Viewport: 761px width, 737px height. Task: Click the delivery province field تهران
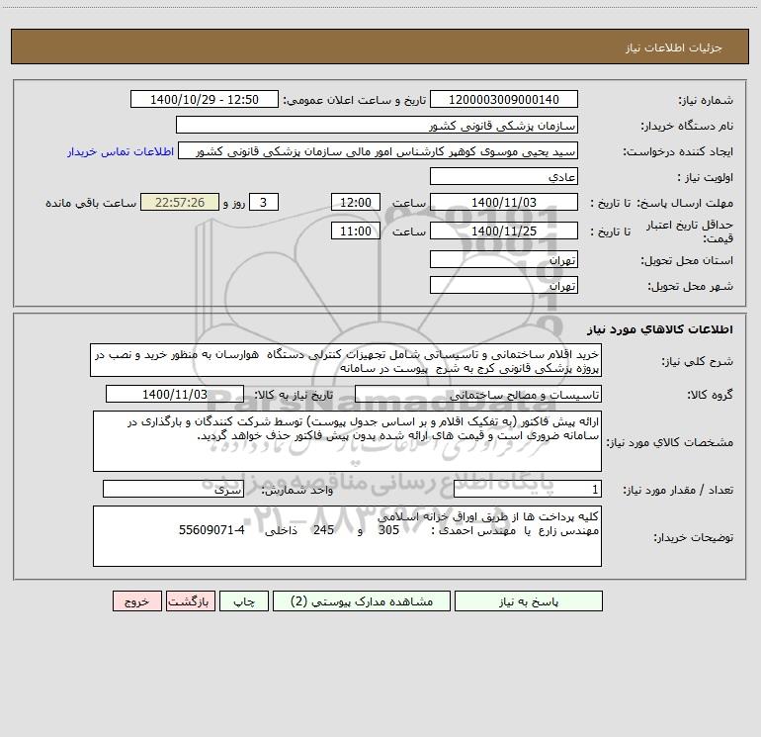click(x=504, y=259)
